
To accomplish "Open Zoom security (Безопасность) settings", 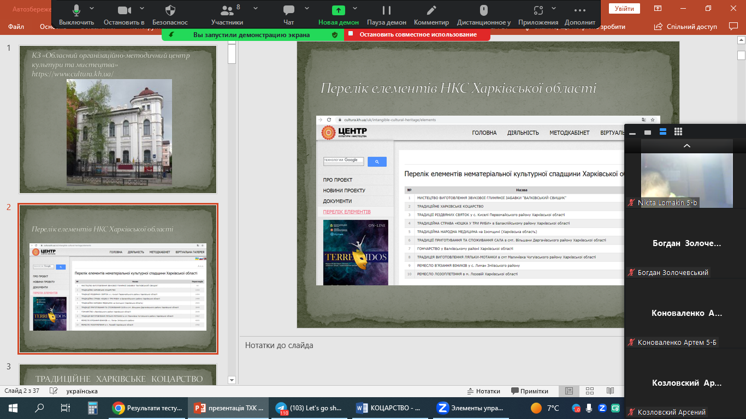I will tap(170, 15).
